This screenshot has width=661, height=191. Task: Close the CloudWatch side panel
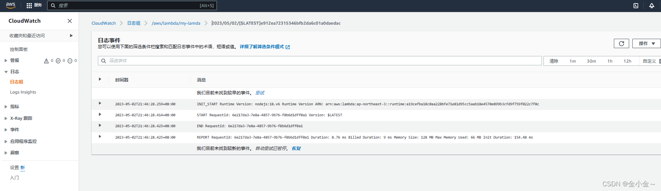(70, 21)
